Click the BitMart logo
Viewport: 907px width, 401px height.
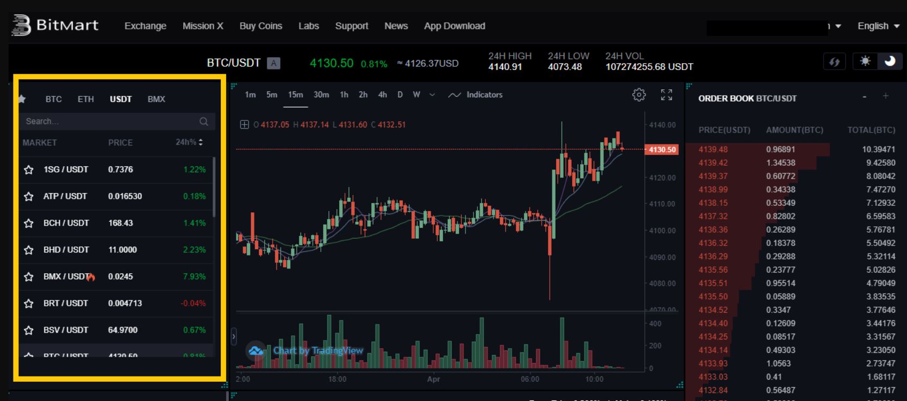[x=55, y=25]
